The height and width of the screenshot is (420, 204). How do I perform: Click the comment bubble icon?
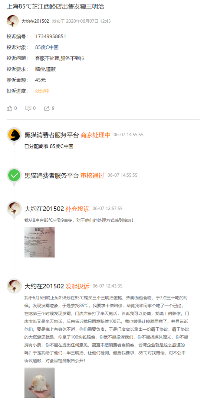pos(28,108)
